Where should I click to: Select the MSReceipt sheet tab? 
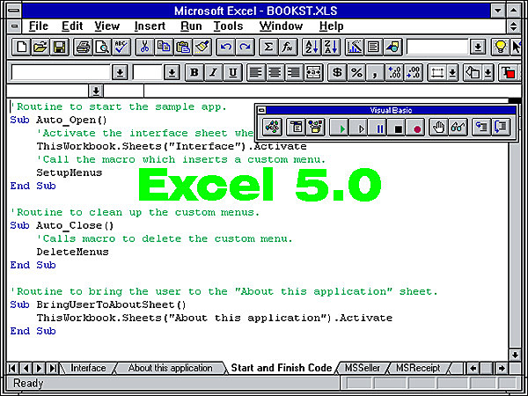(418, 368)
